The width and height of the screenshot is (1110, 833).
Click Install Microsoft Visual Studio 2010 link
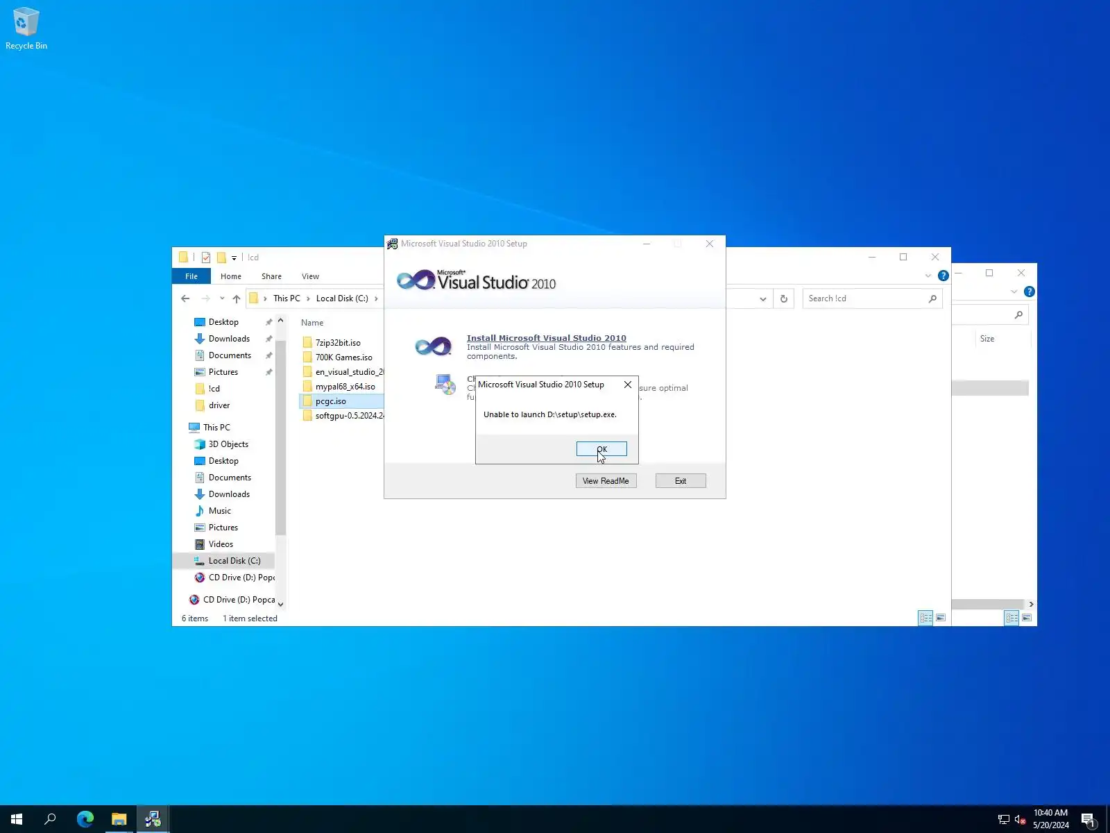[x=547, y=338]
